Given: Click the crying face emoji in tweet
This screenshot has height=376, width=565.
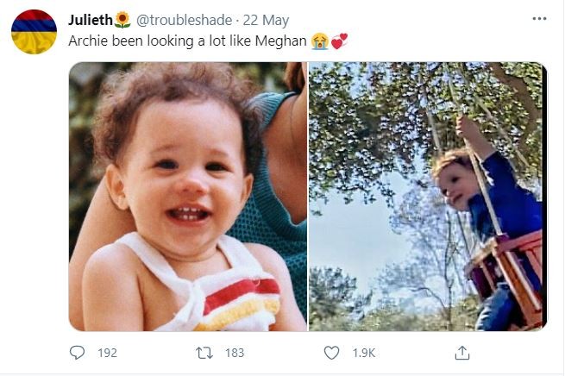Looking at the screenshot, I should click(x=321, y=40).
